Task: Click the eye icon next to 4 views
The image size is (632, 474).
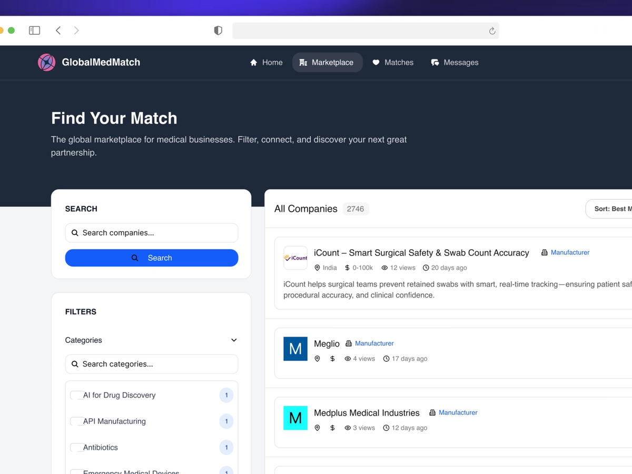Action: click(x=348, y=359)
